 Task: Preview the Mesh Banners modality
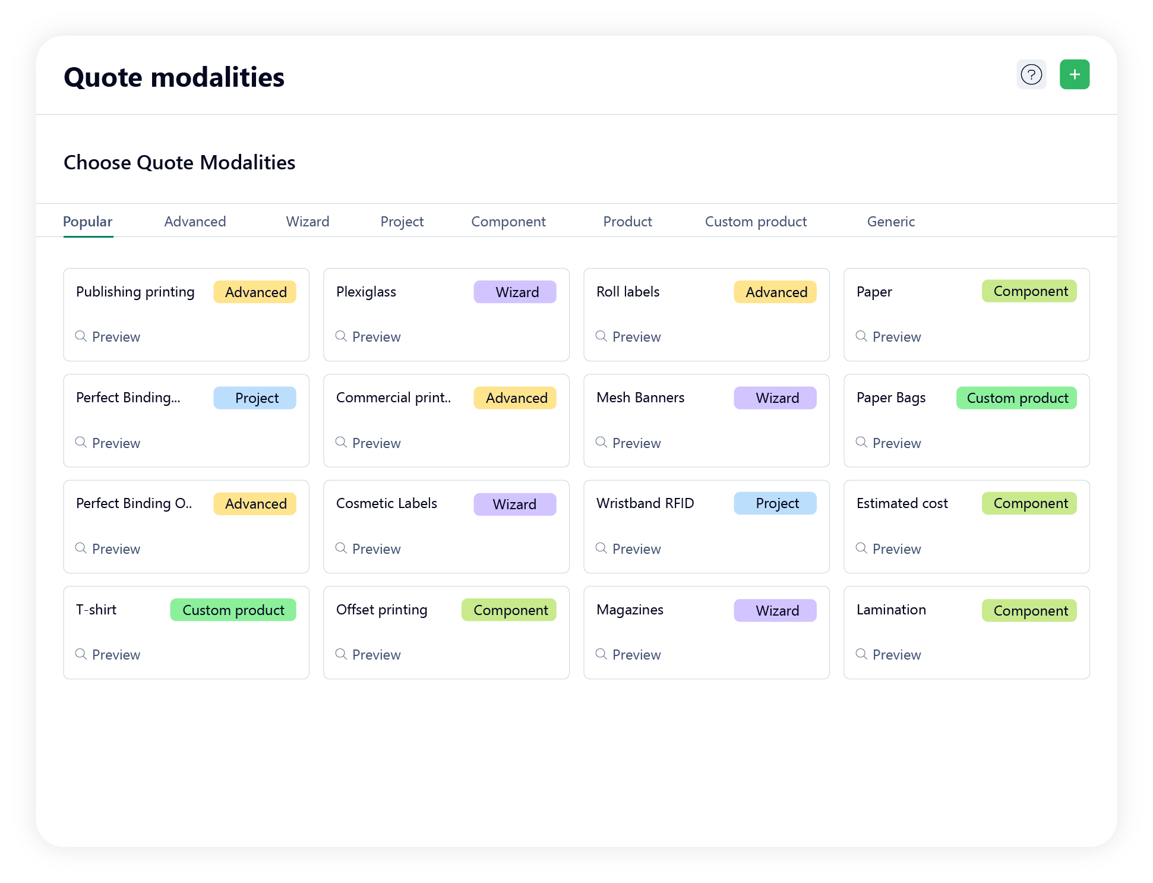[628, 443]
